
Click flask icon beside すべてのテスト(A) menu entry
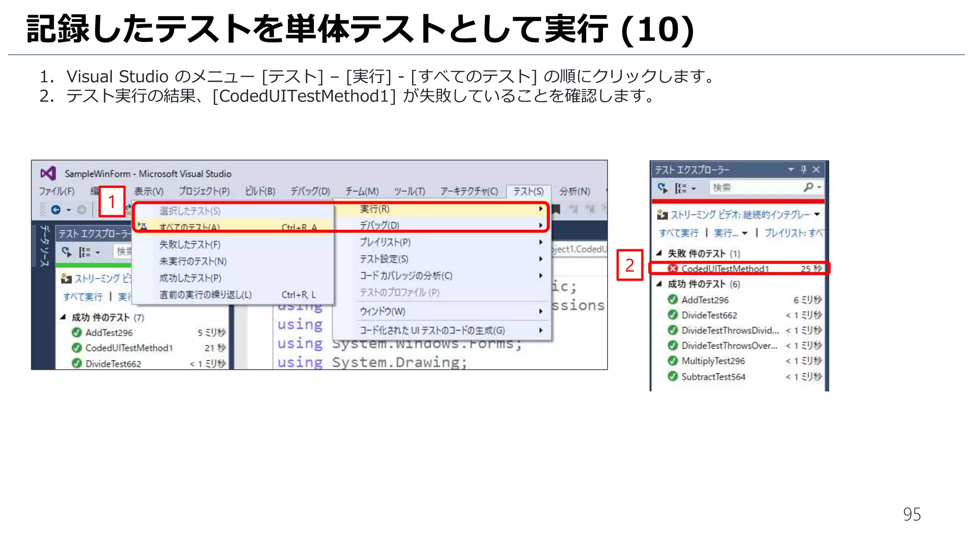pyautogui.click(x=143, y=226)
